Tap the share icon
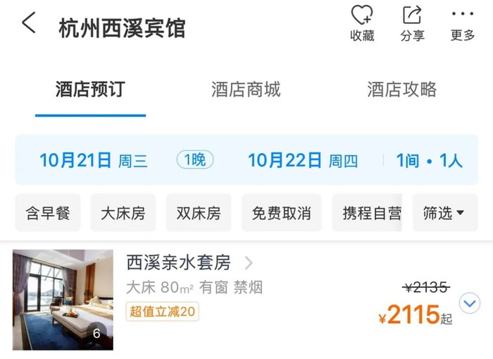Viewport: 493px width, 359px height. pos(412,16)
